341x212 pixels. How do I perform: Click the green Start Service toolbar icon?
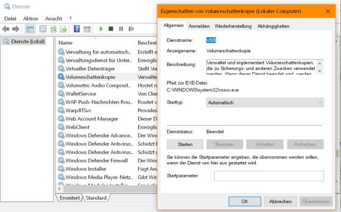click(x=101, y=29)
